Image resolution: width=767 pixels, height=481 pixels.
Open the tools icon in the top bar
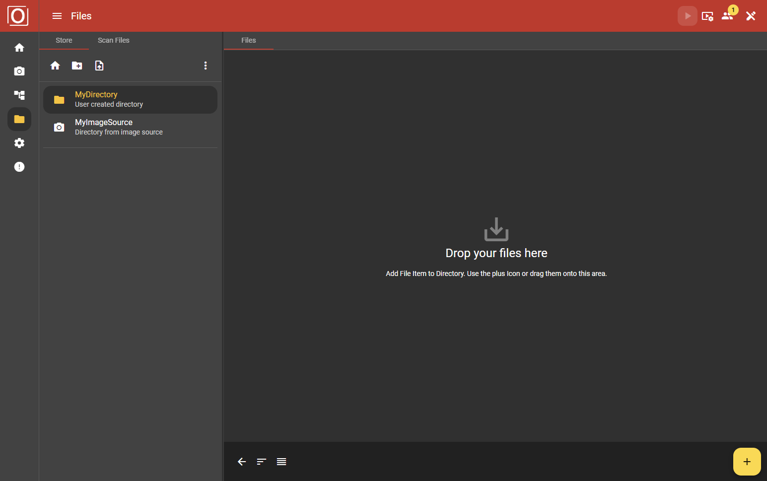click(751, 15)
